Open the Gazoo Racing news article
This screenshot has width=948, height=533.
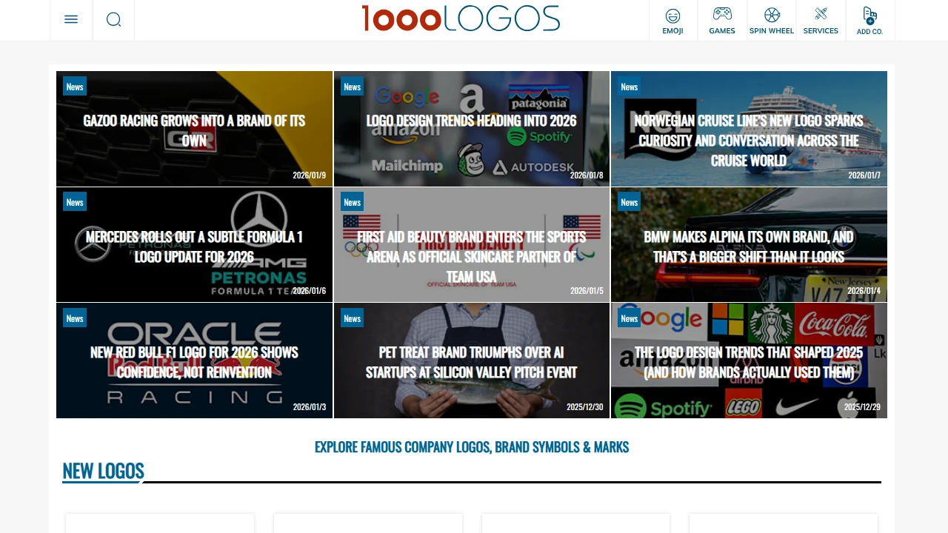[194, 129]
